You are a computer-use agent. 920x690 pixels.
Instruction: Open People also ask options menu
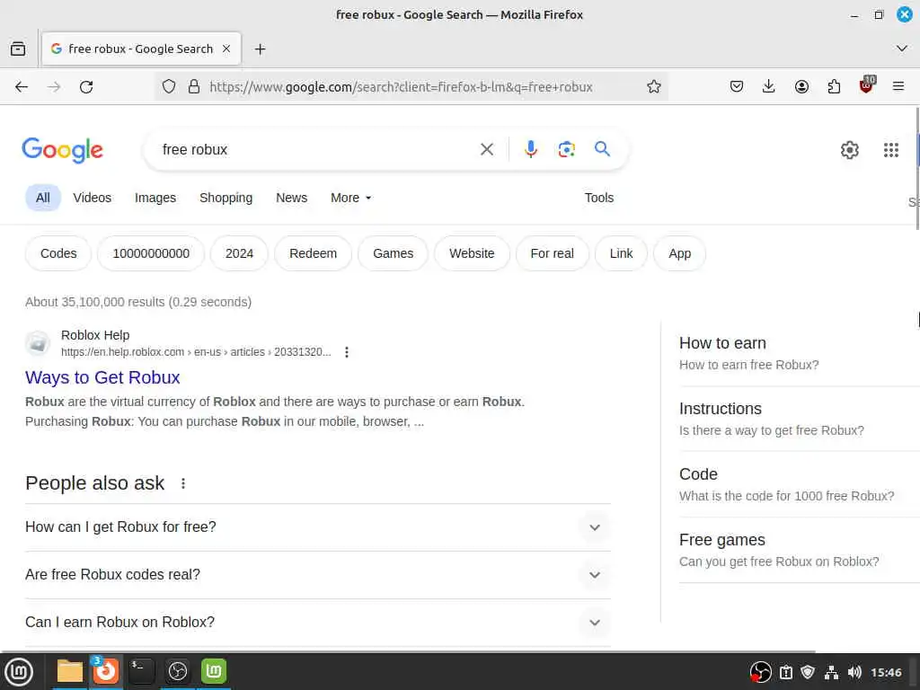click(183, 483)
